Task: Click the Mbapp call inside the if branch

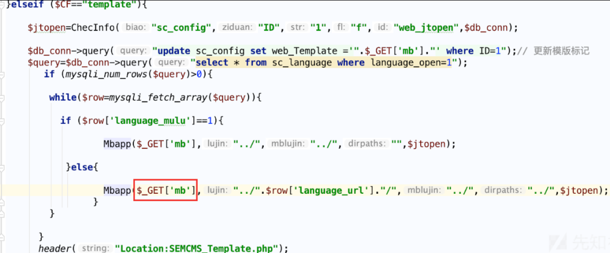Action: coord(117,144)
